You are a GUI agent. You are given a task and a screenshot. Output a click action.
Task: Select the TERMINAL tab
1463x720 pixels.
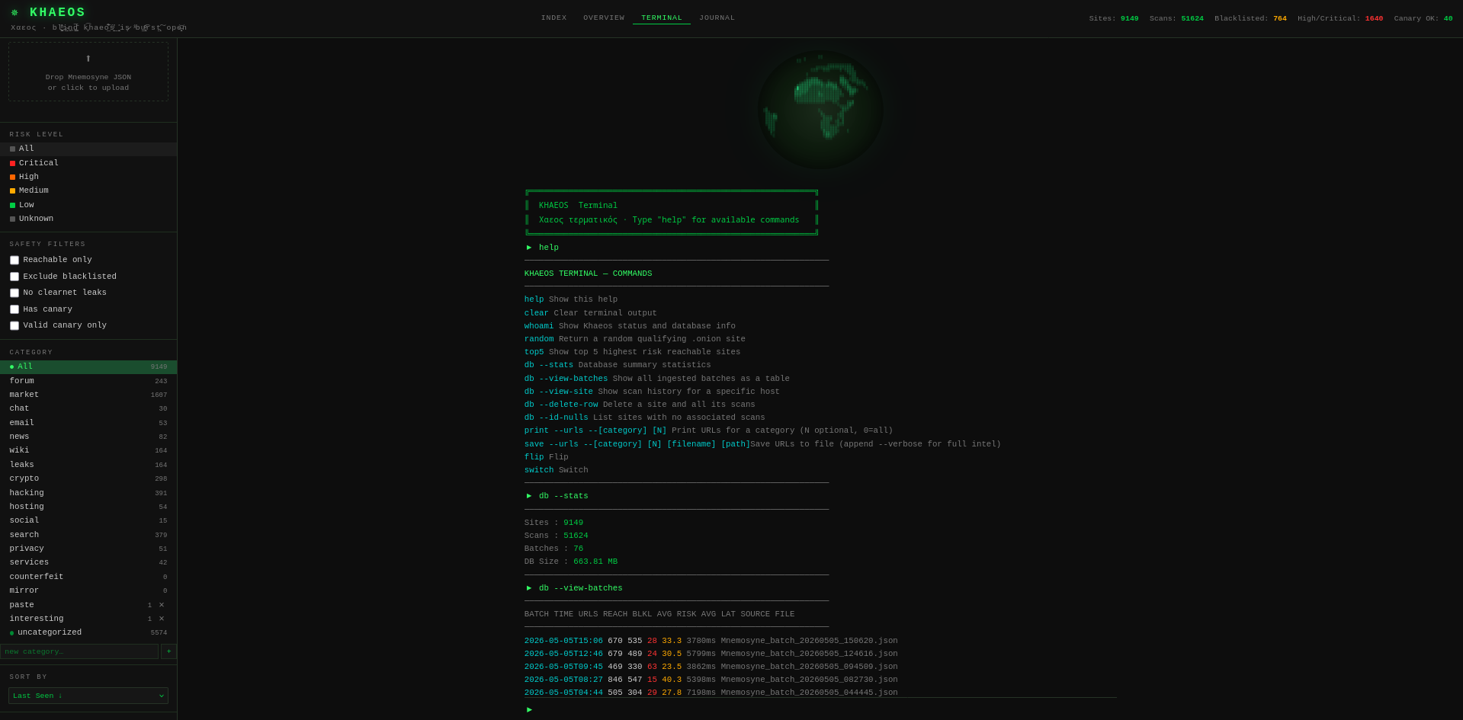tap(662, 18)
